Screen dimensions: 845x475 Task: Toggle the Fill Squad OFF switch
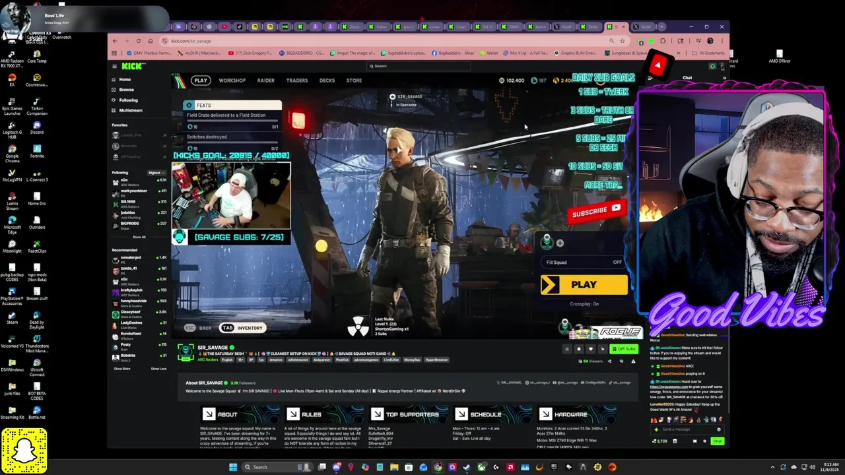[x=584, y=262]
